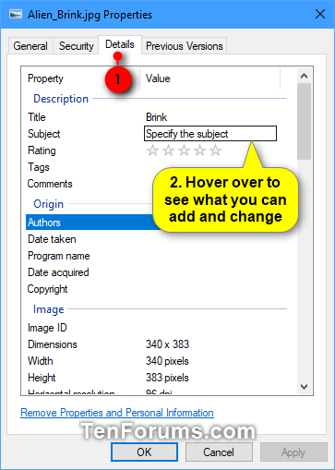Image resolution: width=335 pixels, height=470 pixels.
Task: Select the Rating property label
Action: [42, 151]
